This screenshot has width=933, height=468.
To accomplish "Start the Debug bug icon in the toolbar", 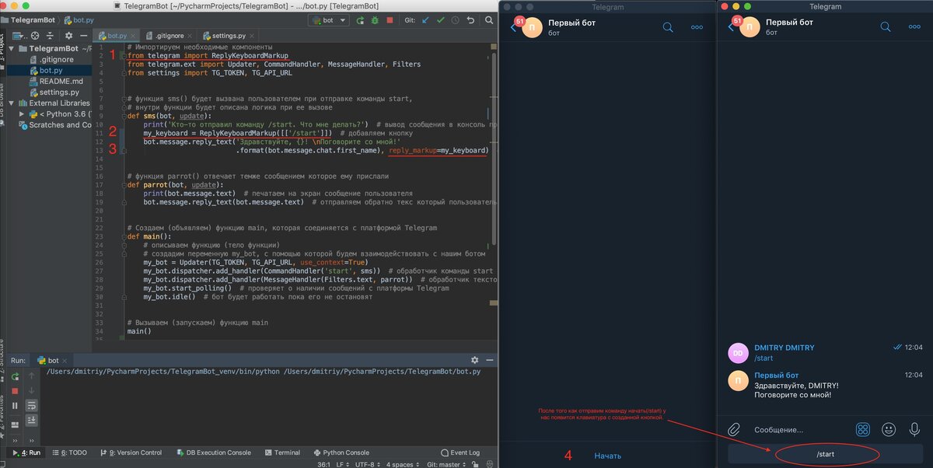I will pyautogui.click(x=376, y=20).
